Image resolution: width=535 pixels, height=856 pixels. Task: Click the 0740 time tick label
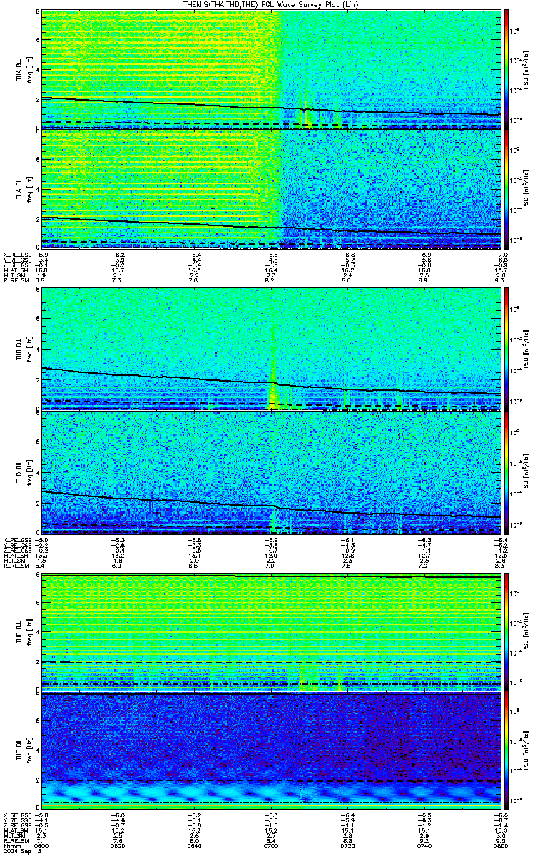pyautogui.click(x=423, y=847)
